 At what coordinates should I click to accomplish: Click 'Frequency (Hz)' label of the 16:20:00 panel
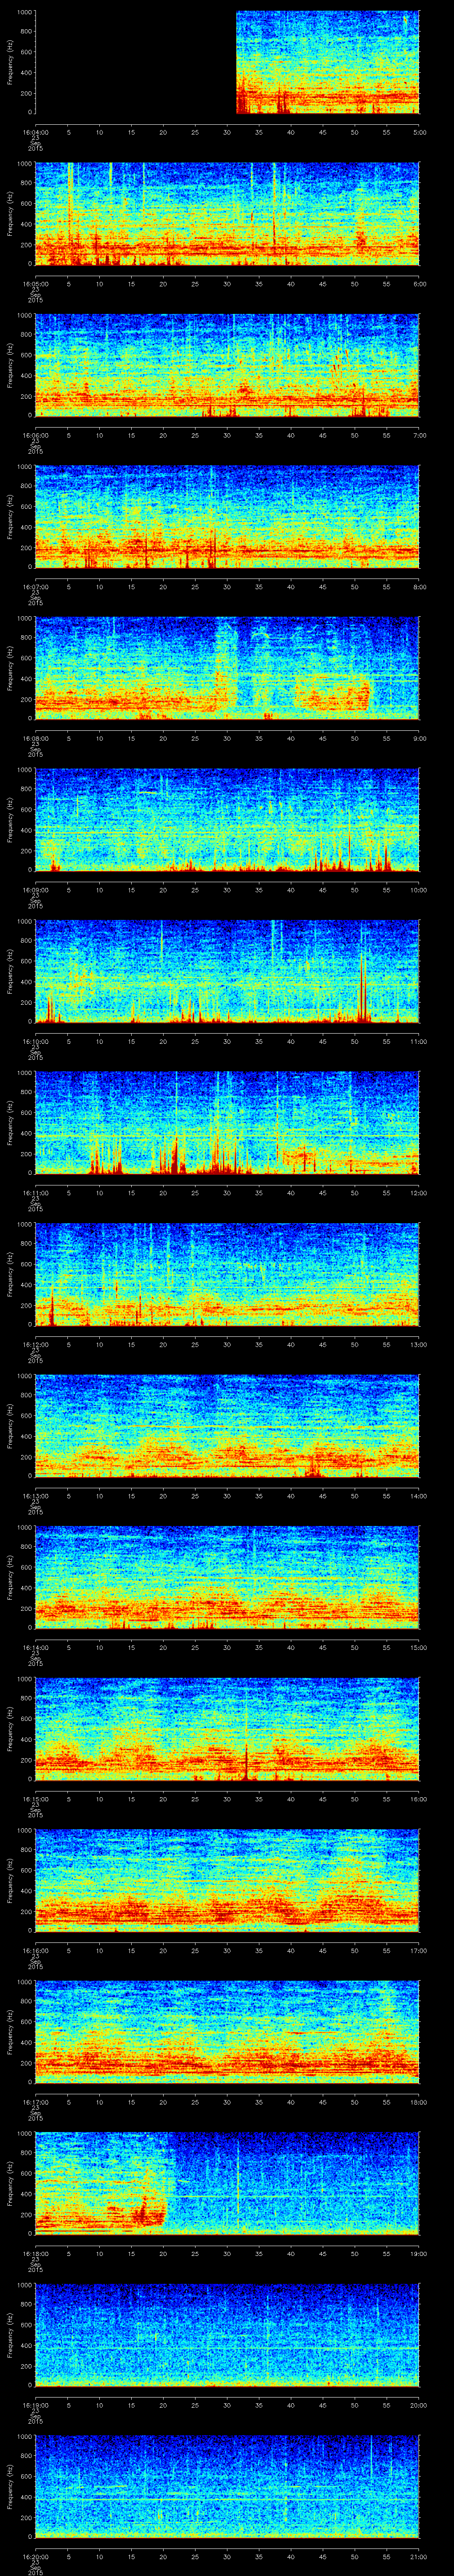(x=10, y=2487)
